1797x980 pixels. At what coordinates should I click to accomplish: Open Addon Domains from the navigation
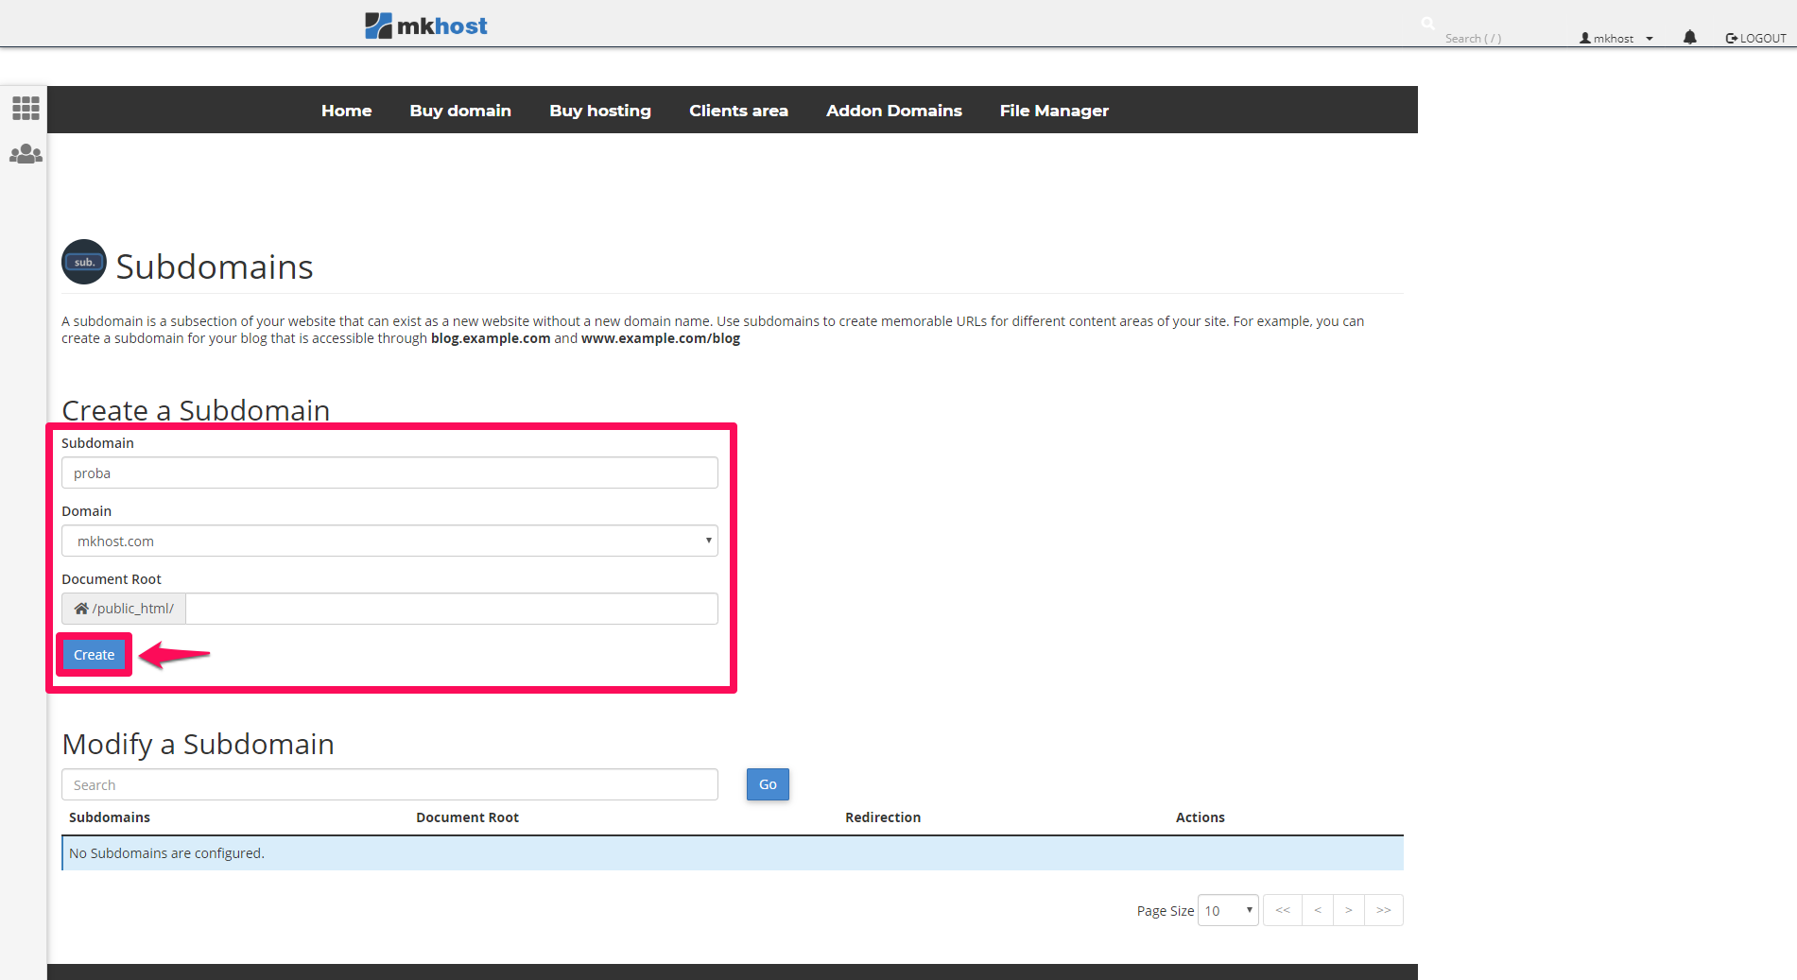point(893,111)
